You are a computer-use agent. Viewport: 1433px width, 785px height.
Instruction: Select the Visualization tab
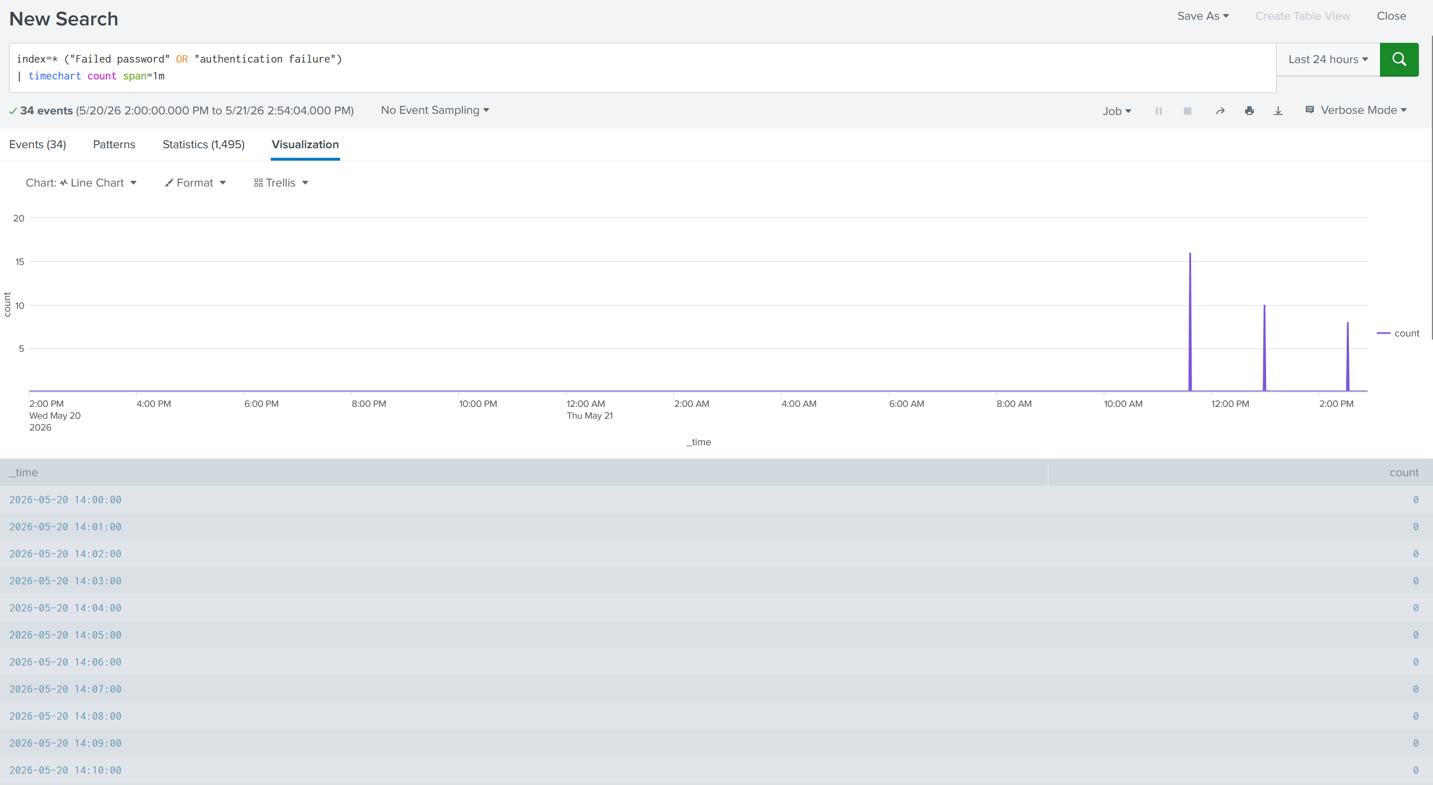pyautogui.click(x=305, y=144)
